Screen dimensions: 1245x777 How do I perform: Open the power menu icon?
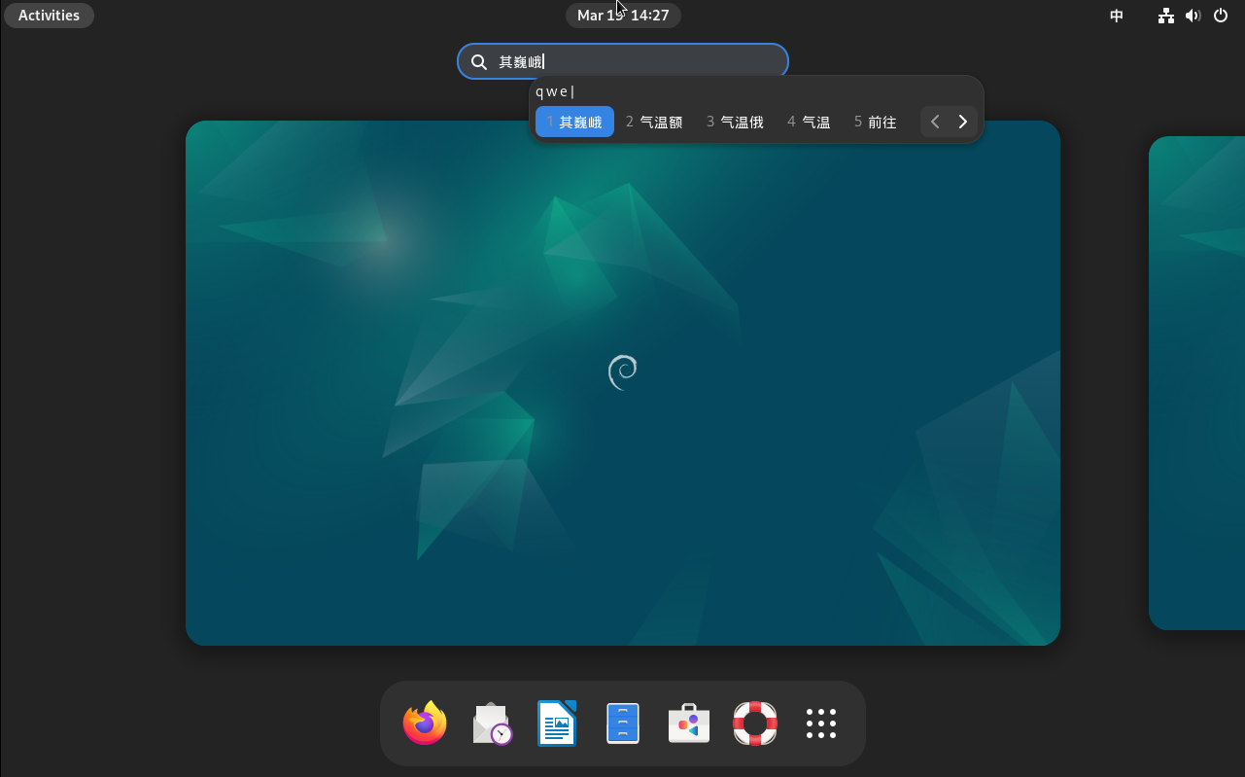click(1221, 16)
